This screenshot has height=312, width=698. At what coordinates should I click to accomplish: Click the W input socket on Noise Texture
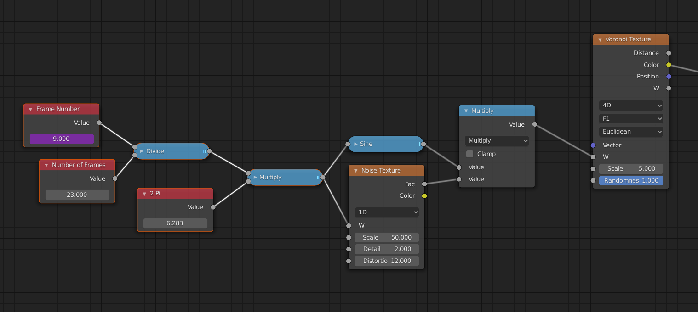pos(349,225)
